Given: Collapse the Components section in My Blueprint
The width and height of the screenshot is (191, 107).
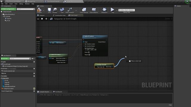Looking at the screenshot, I should coord(1,78).
